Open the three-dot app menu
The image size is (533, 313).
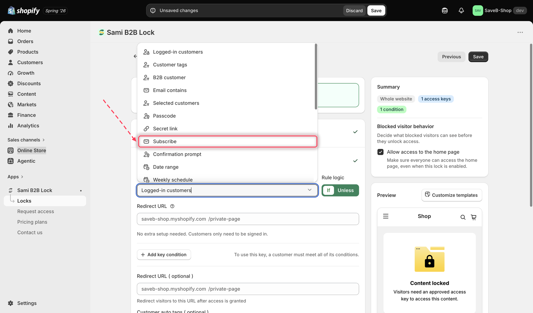(x=520, y=32)
